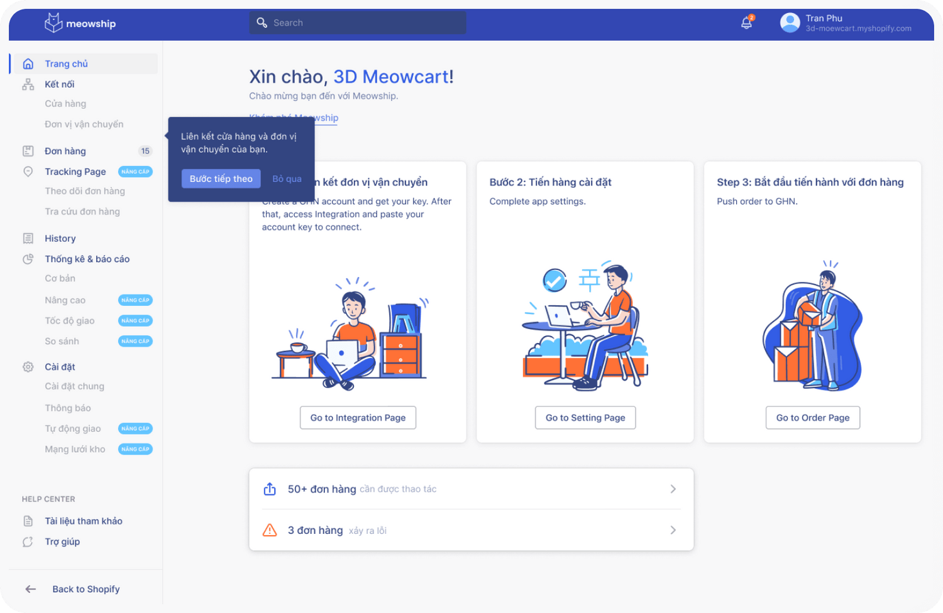Skip the tour with Bỏ qua
Viewport: 943px width, 613px height.
click(x=287, y=179)
